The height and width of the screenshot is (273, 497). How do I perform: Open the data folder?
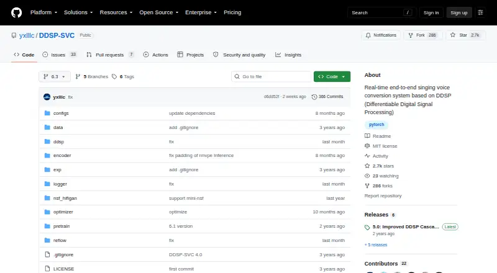click(58, 127)
